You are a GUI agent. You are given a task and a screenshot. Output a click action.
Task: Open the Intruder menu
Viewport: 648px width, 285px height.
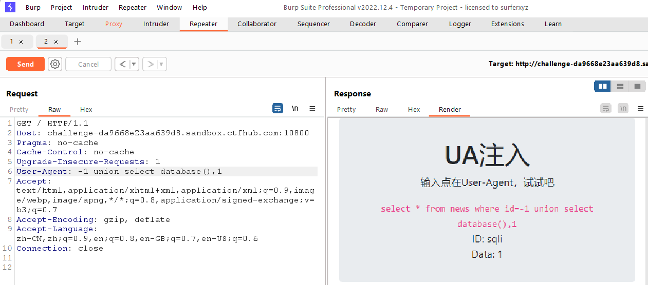(96, 8)
